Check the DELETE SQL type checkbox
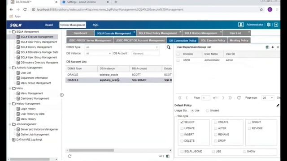 [182, 141]
